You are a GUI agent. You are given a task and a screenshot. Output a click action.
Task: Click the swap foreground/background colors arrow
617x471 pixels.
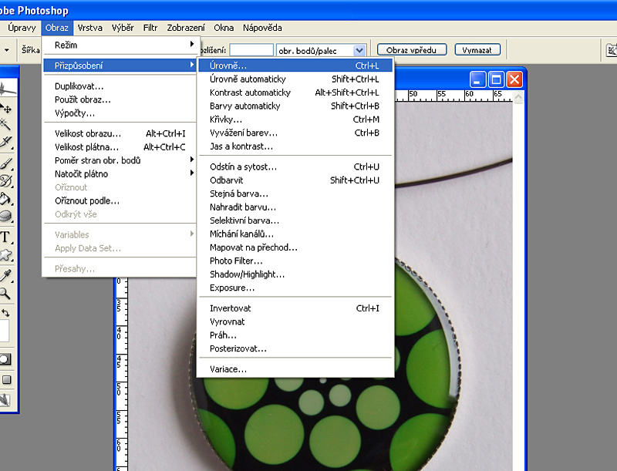click(6, 312)
